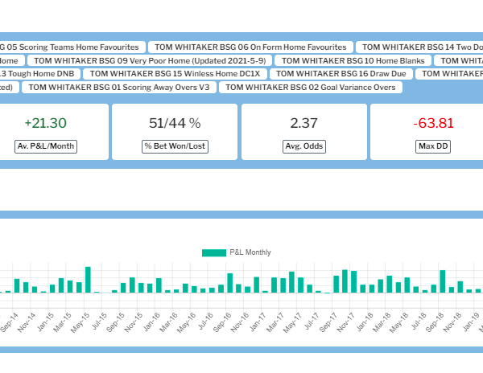The height and width of the screenshot is (373, 483).
Task: Click the Sep-17 axis label
Action: pyautogui.click(x=328, y=322)
